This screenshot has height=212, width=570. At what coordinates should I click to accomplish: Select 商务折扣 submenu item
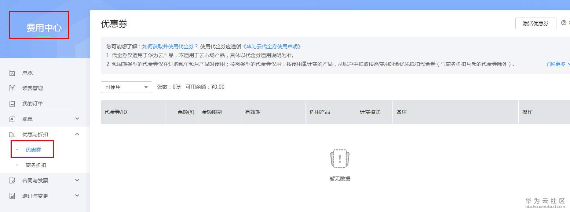point(36,165)
